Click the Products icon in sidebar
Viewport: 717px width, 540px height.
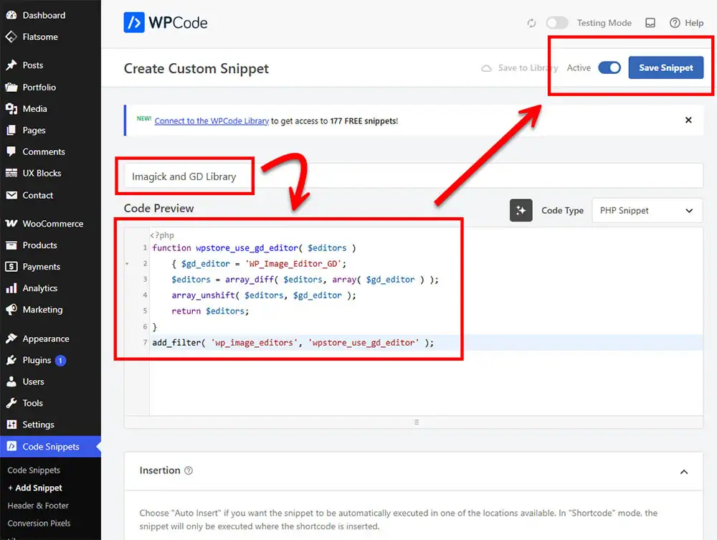click(x=11, y=245)
